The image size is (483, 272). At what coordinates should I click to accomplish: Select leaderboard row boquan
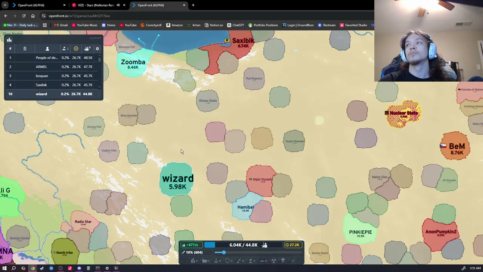52,76
